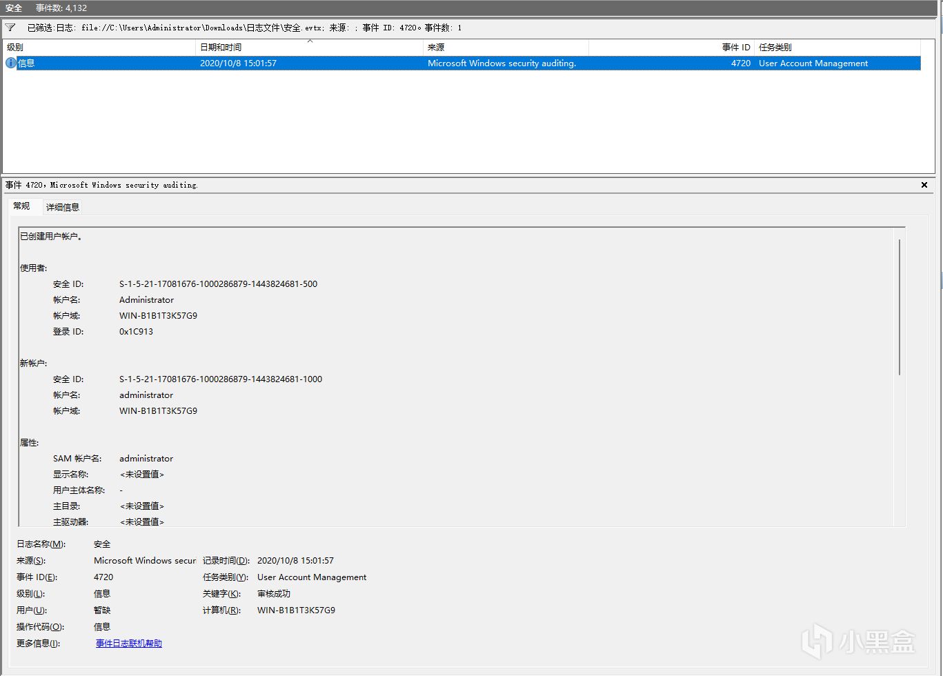Close the event 4720 detail pane

(924, 185)
